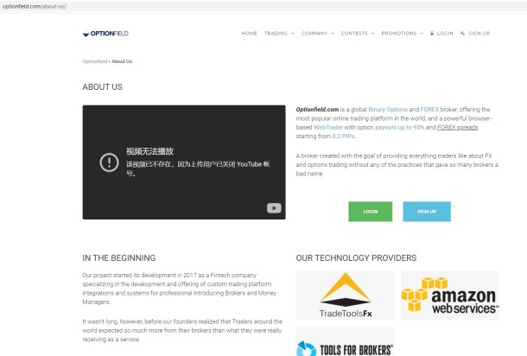Expand the Company dropdown menu

316,34
